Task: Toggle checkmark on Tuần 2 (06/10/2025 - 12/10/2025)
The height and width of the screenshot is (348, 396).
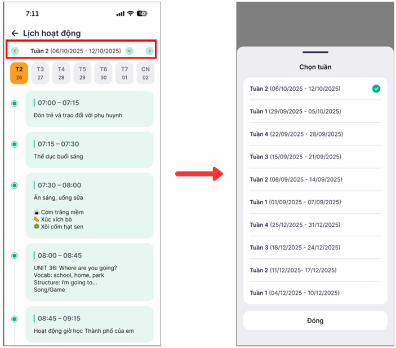Action: click(x=376, y=89)
